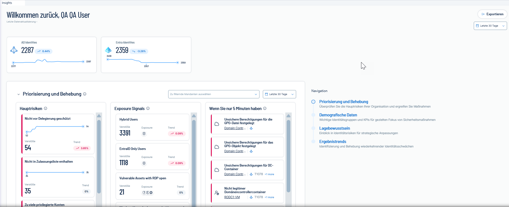Open Vulnerable Assets with RDP open title

pyautogui.click(x=143, y=178)
